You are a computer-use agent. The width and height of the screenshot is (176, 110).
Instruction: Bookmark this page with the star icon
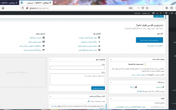(147, 8)
